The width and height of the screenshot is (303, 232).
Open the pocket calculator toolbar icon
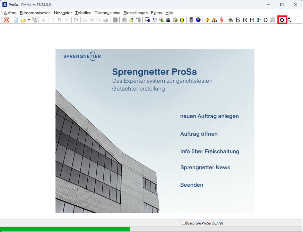click(191, 20)
